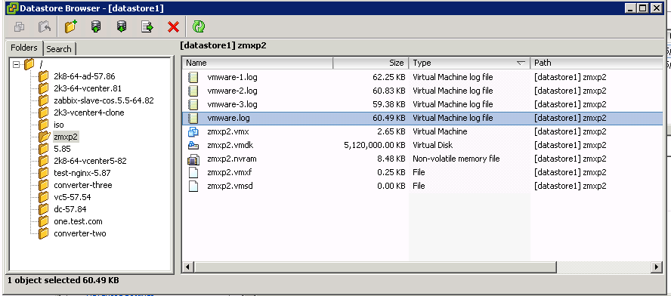
Task: Click the vmware-3.log file icon
Action: point(193,104)
